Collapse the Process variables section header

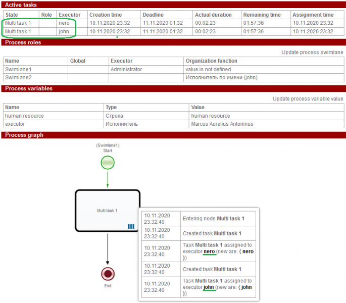click(x=28, y=88)
